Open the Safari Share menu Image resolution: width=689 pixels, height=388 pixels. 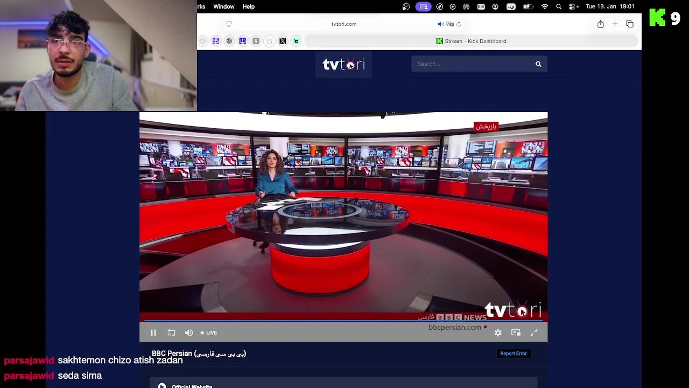pyautogui.click(x=600, y=24)
